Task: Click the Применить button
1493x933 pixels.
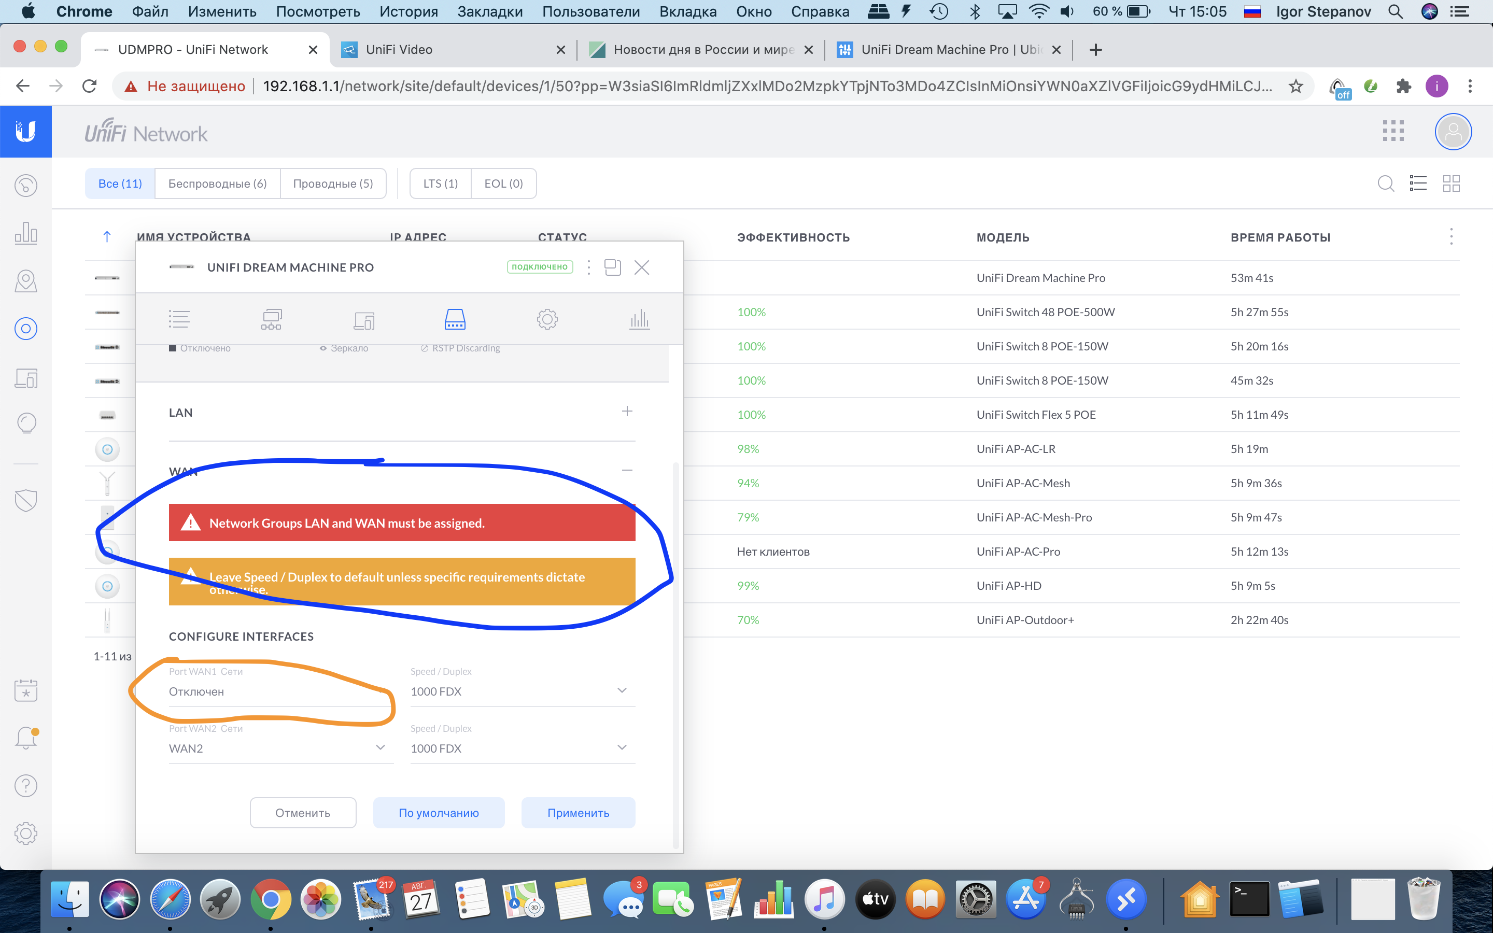Action: click(x=578, y=813)
